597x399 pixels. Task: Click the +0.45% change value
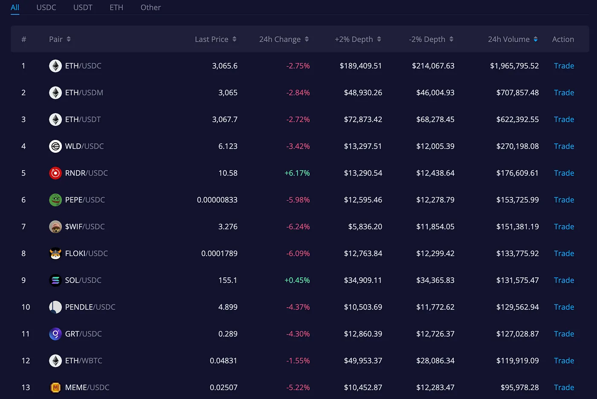click(x=297, y=280)
